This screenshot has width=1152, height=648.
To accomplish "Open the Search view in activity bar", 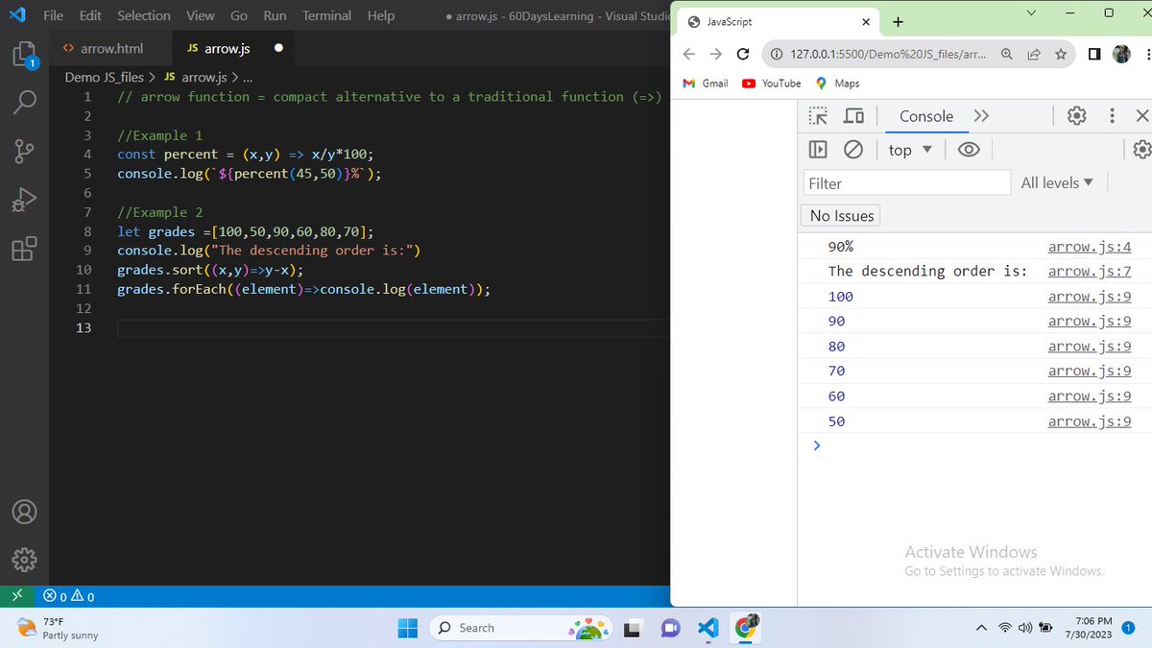I will click(24, 101).
